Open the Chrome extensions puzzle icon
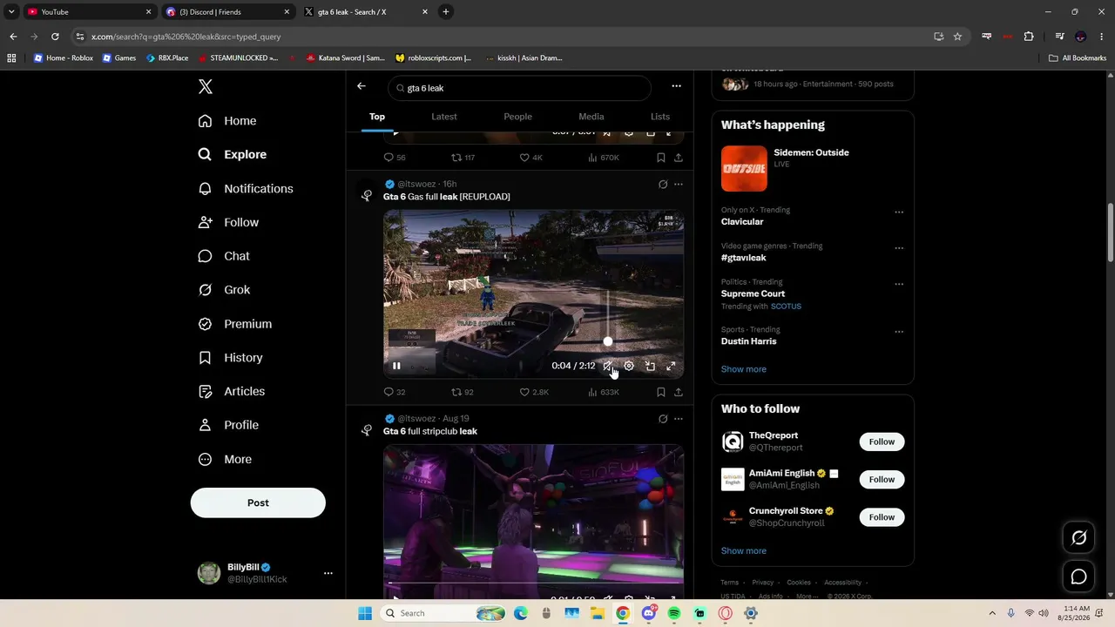 (x=1029, y=37)
